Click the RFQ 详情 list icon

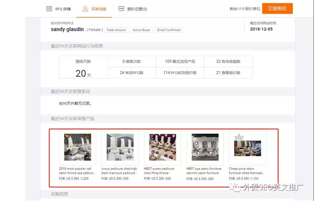49,9
